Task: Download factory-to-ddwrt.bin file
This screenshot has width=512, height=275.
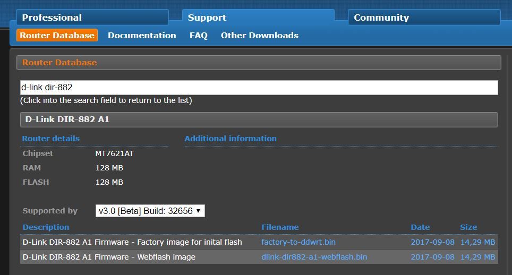Action: [x=298, y=242]
